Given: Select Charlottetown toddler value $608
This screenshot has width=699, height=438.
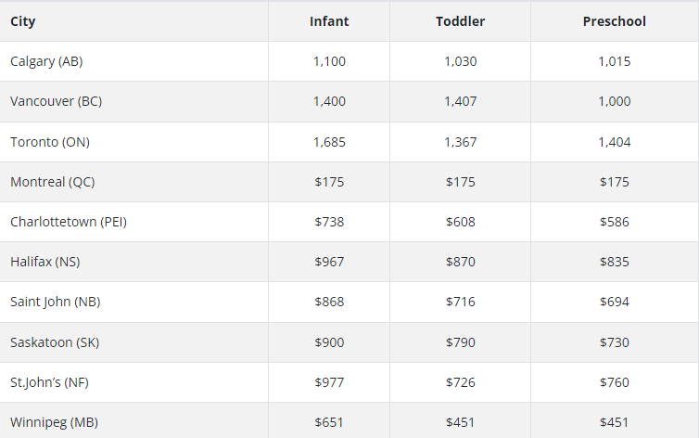Looking at the screenshot, I should [460, 222].
